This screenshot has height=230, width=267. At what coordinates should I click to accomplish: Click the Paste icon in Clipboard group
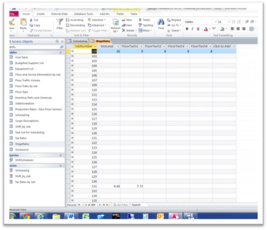click(x=23, y=22)
